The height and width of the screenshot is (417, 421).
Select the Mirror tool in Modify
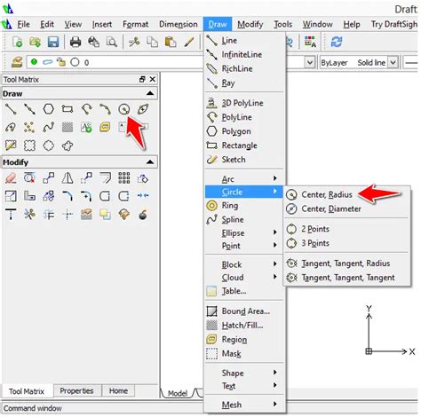pyautogui.click(x=68, y=178)
